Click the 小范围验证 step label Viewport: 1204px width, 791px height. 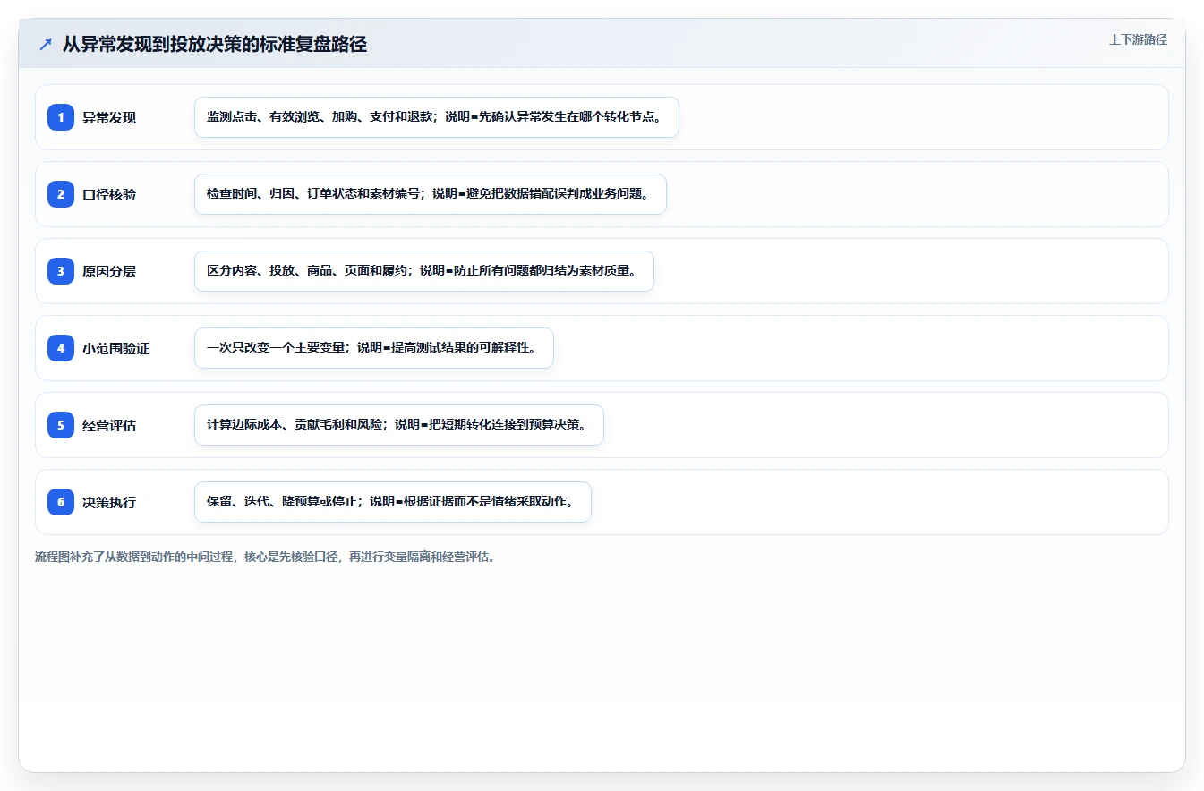point(116,348)
